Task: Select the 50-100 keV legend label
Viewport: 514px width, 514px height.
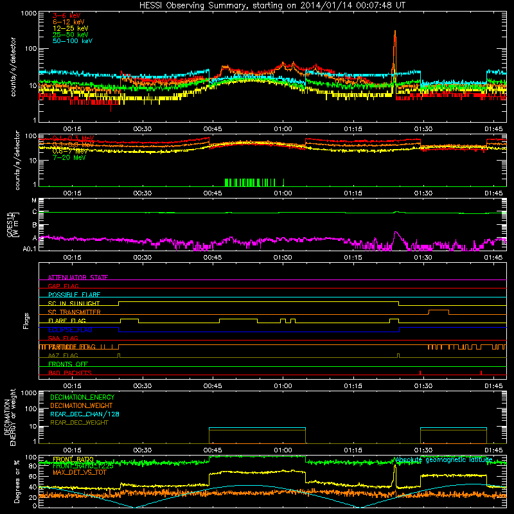Action: click(72, 41)
